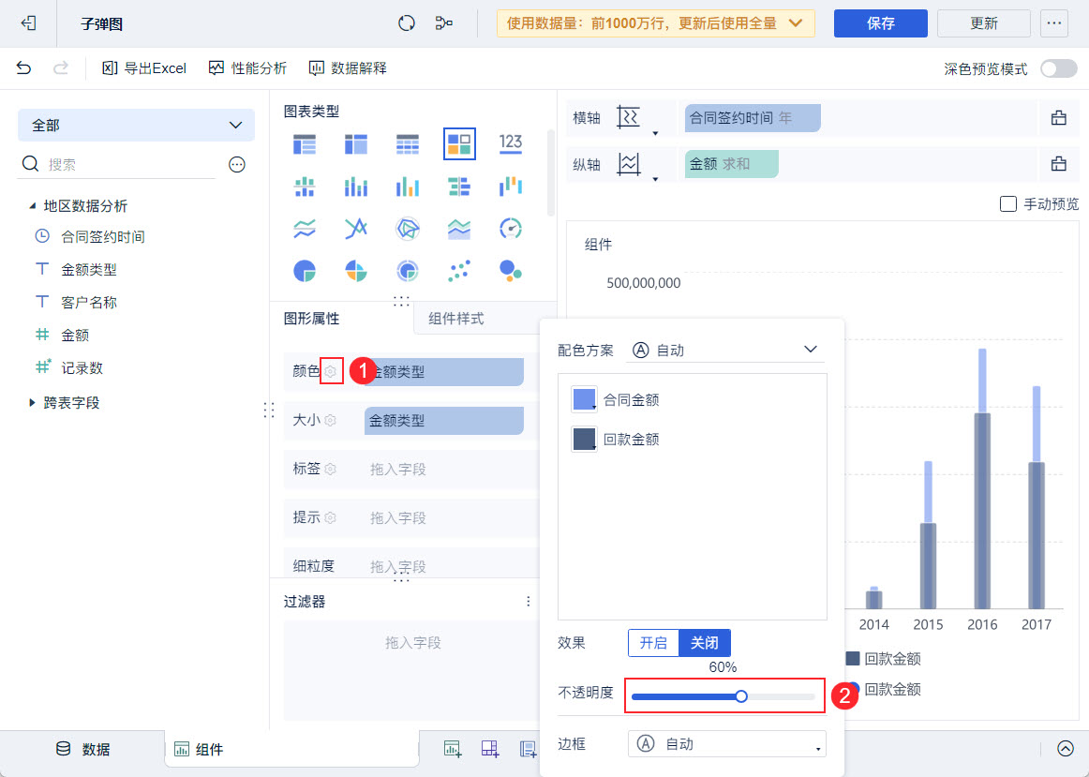The image size is (1089, 777).
Task: Set the 效果 option to 关闭
Action: pos(704,643)
